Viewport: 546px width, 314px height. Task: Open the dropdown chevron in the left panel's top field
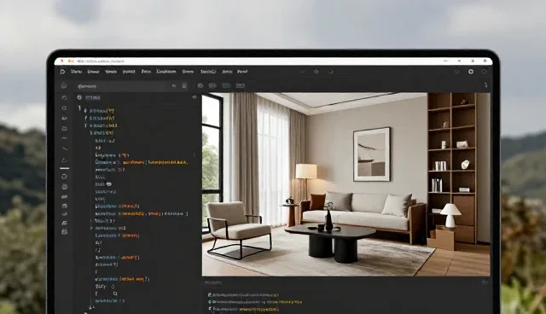(174, 86)
